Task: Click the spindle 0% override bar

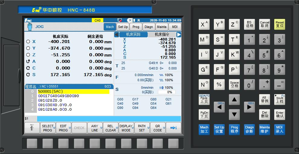Action: coord(169,92)
